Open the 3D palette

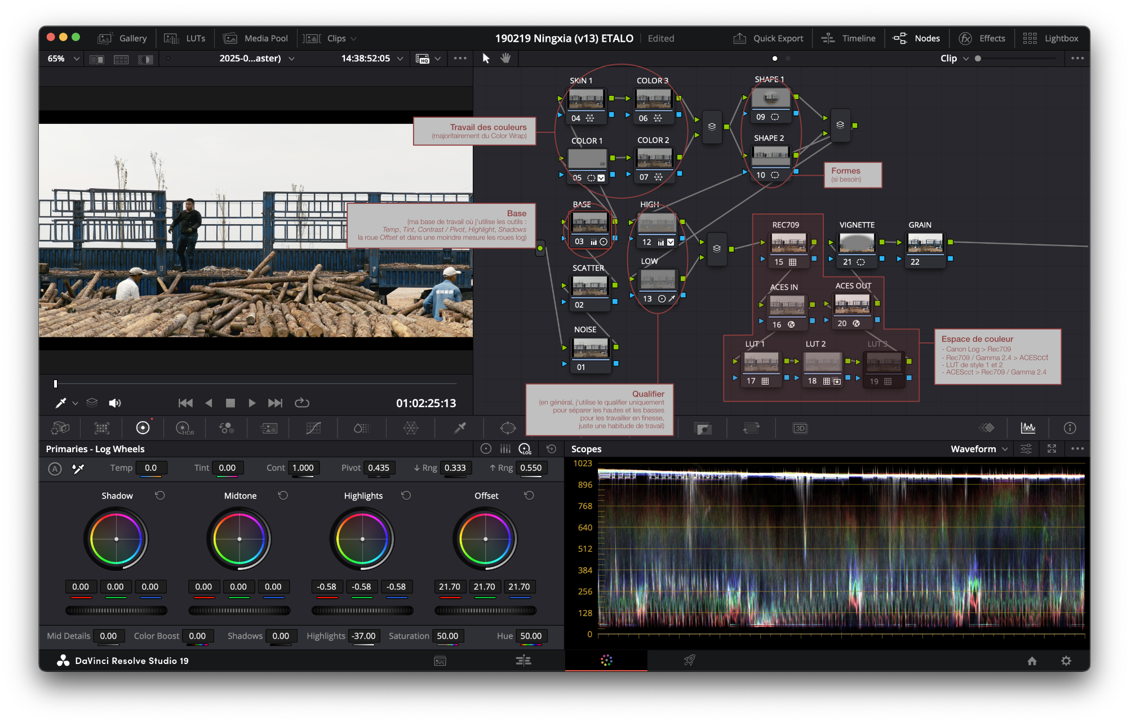[800, 429]
